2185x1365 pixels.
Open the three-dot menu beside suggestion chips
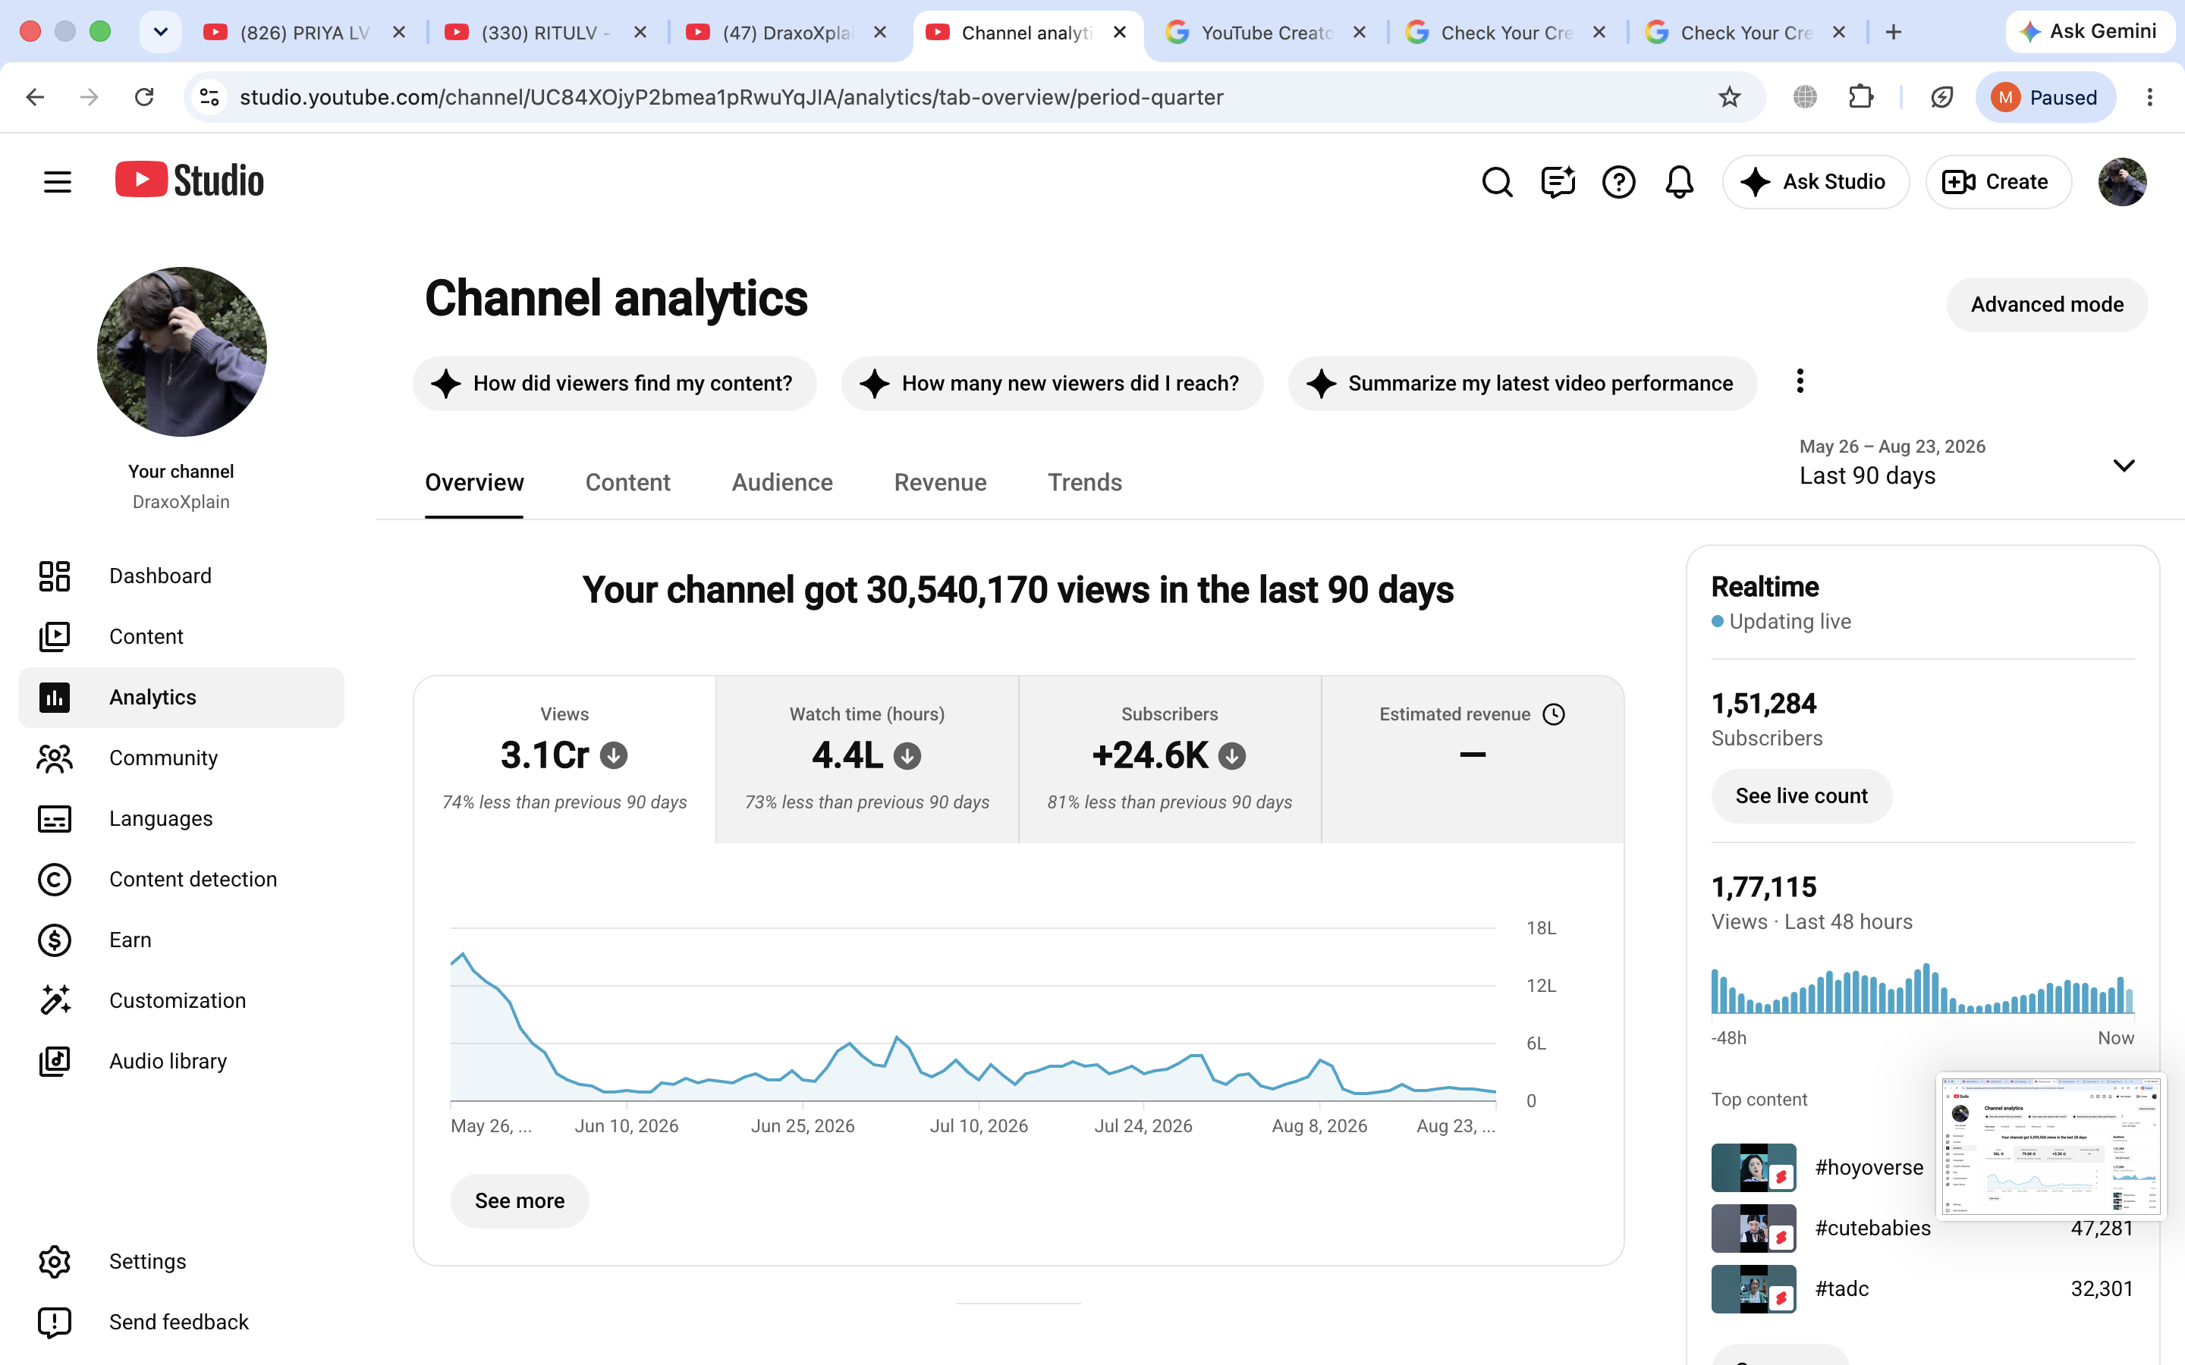tap(1800, 382)
